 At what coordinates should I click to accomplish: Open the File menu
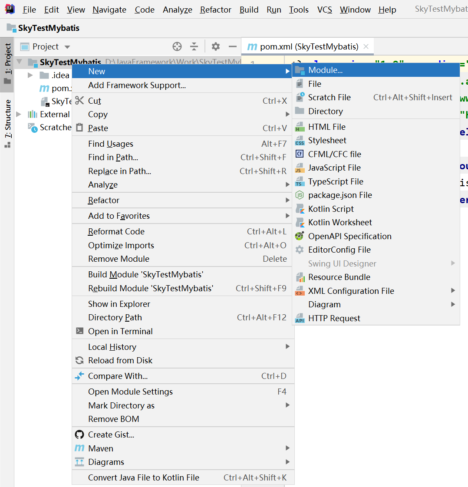pyautogui.click(x=29, y=10)
